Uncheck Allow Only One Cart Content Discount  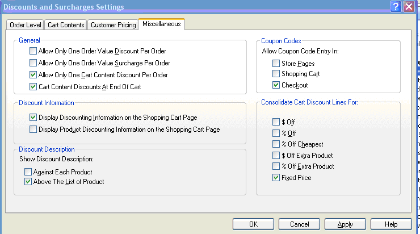33,75
